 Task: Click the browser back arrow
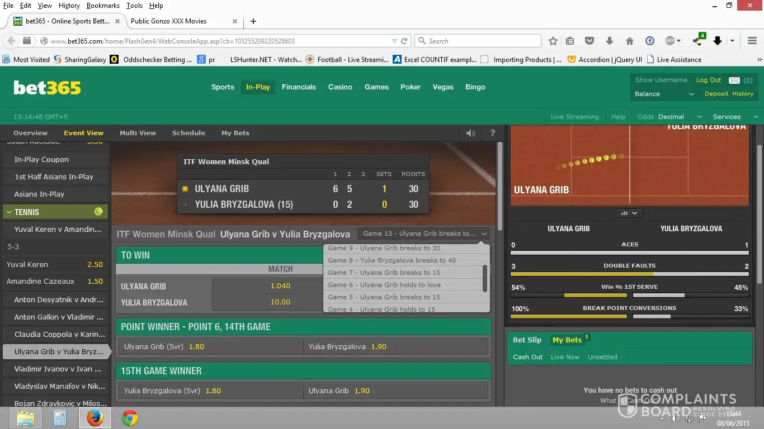click(x=11, y=41)
